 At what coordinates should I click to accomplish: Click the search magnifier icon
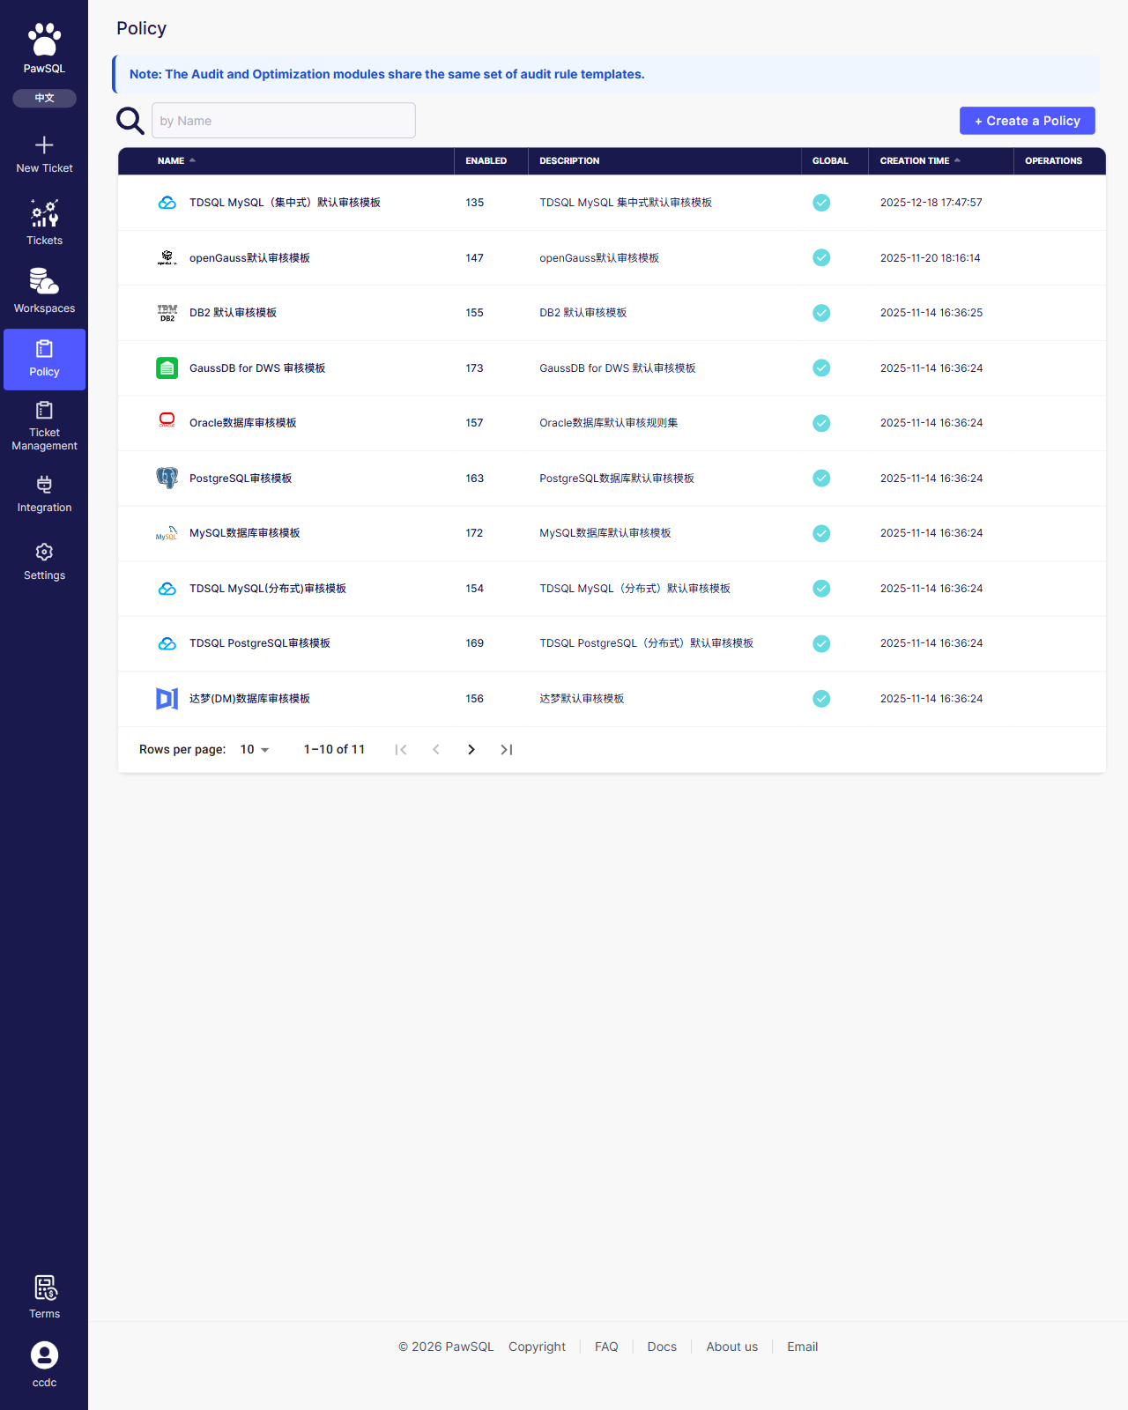pos(130,121)
